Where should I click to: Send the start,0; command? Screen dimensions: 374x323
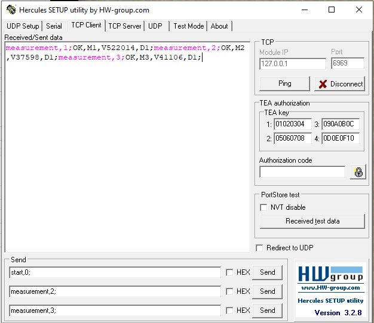tap(268, 272)
